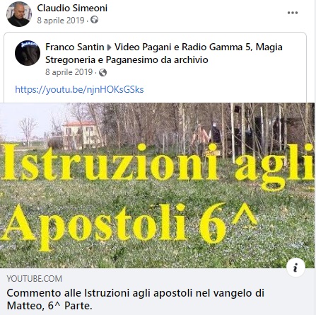
Task: Click the public globe icon beside Claudio's post date
Action: 94,20
